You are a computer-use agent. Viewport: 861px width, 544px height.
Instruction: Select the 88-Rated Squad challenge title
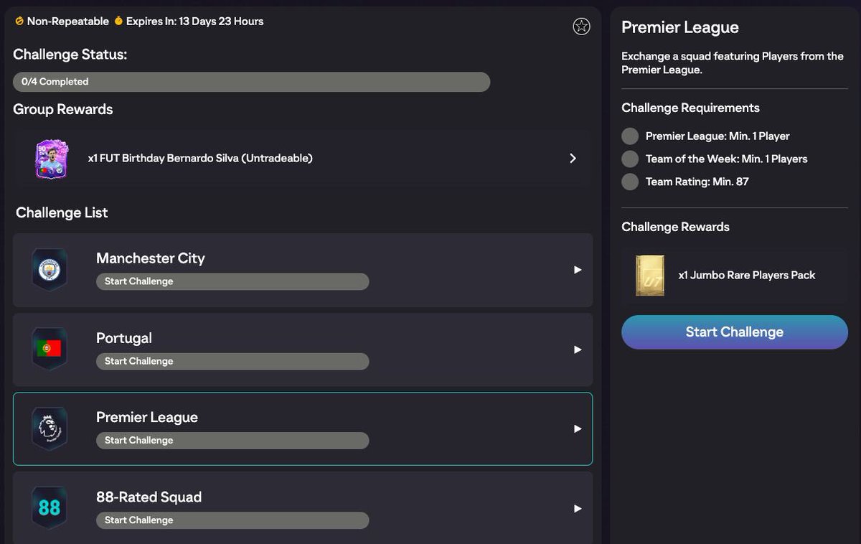point(149,497)
